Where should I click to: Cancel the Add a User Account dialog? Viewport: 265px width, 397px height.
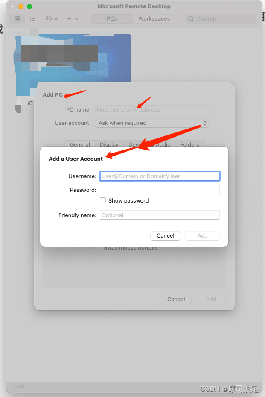pyautogui.click(x=166, y=236)
